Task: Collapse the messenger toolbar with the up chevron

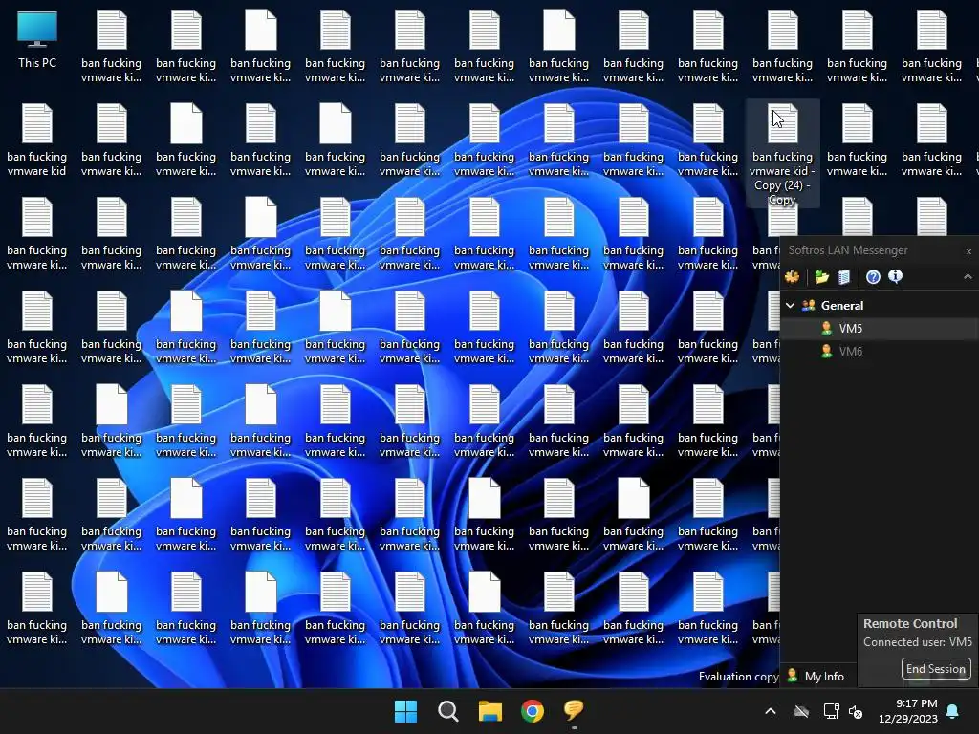Action: [968, 276]
